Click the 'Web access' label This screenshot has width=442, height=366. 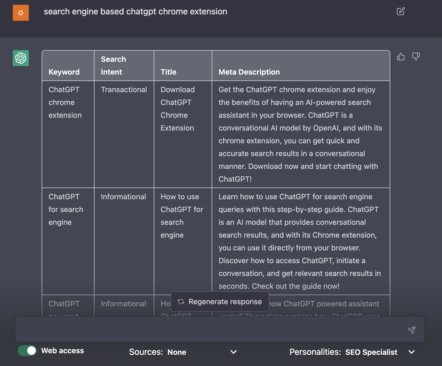pyautogui.click(x=62, y=351)
